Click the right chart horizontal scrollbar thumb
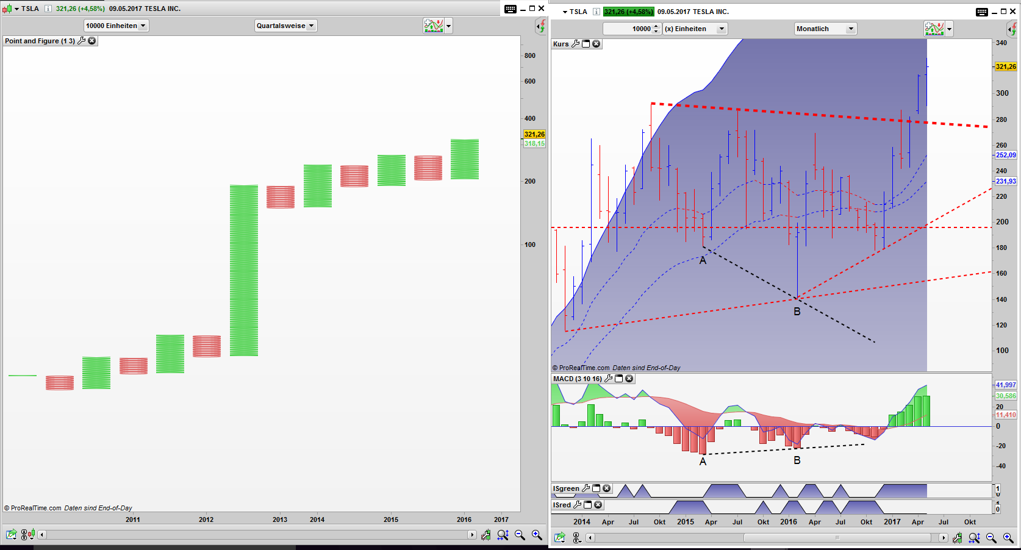 [x=837, y=538]
